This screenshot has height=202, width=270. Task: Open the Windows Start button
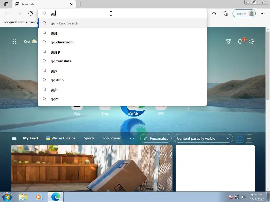coord(7,197)
